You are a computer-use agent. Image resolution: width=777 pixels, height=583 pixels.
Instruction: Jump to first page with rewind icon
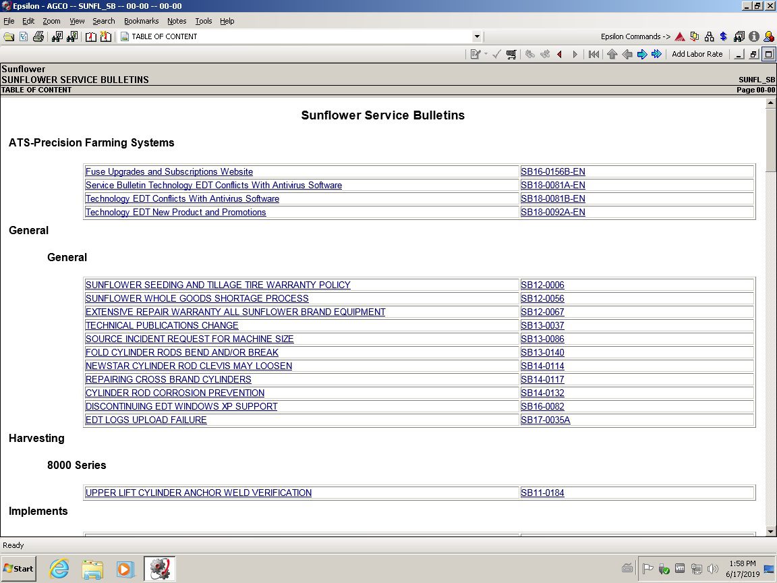594,55
